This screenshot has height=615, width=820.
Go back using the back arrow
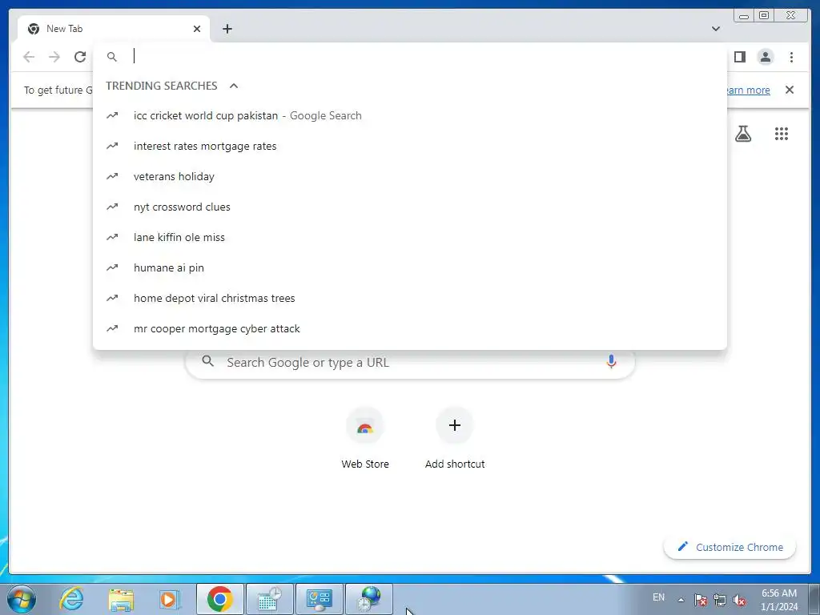[x=29, y=57]
